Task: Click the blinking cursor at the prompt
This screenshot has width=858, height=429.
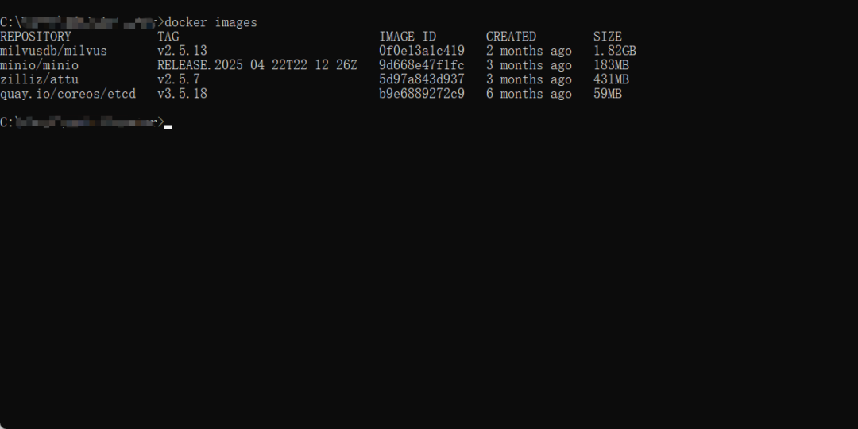Action: 168,126
